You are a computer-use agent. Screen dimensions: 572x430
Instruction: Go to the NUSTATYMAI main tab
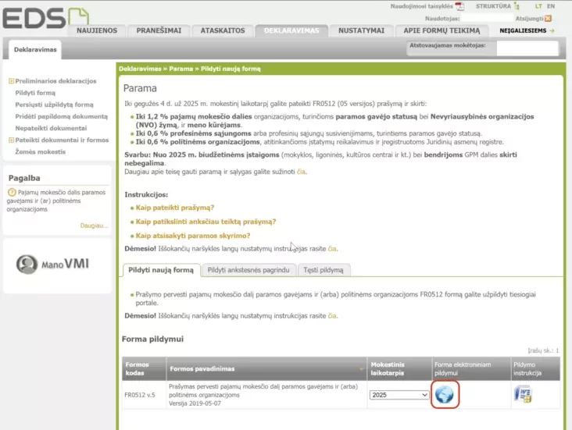pos(361,30)
